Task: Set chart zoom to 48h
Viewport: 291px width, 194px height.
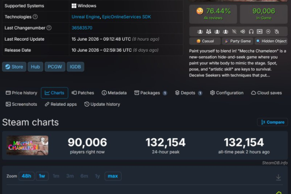Action: (x=27, y=176)
